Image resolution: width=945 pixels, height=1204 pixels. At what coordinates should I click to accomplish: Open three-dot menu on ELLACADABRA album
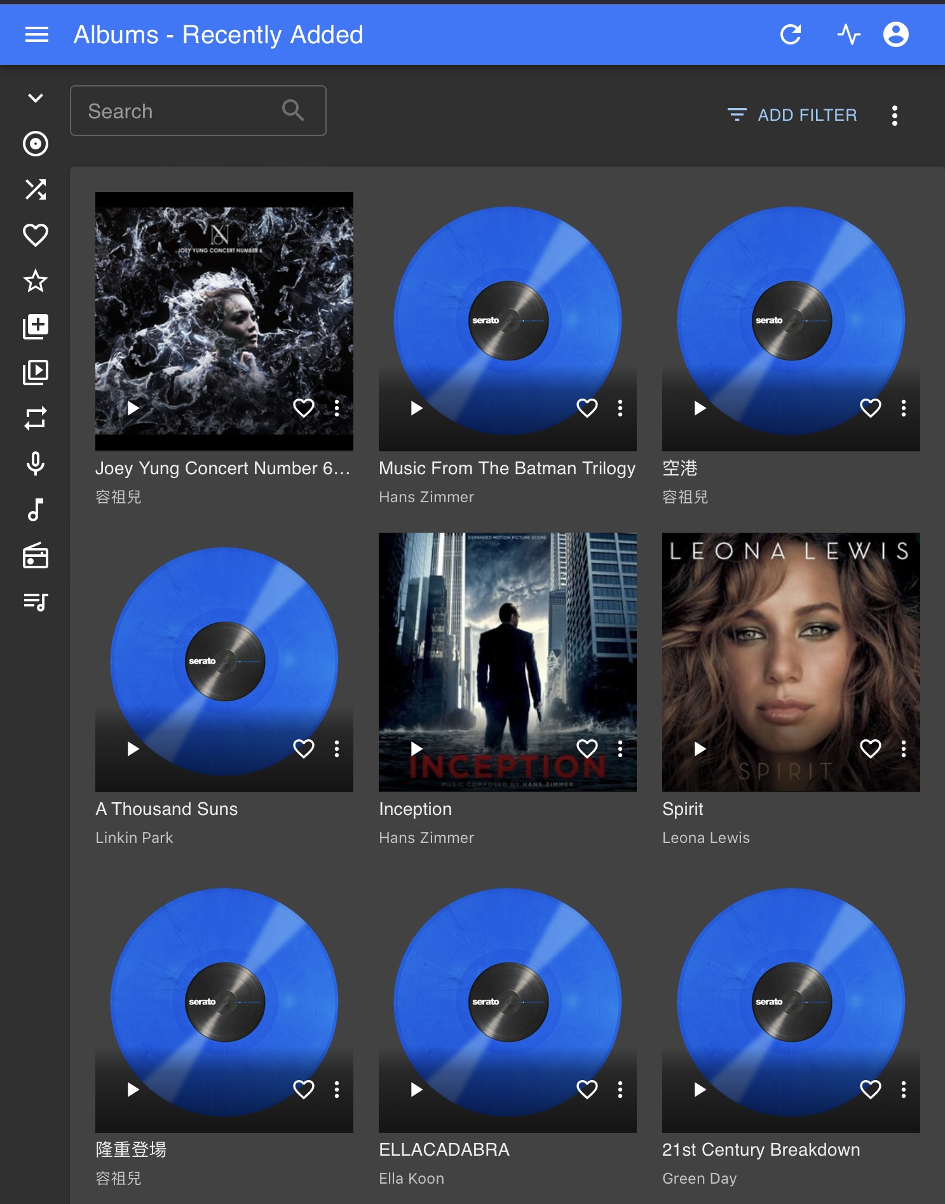[620, 1090]
